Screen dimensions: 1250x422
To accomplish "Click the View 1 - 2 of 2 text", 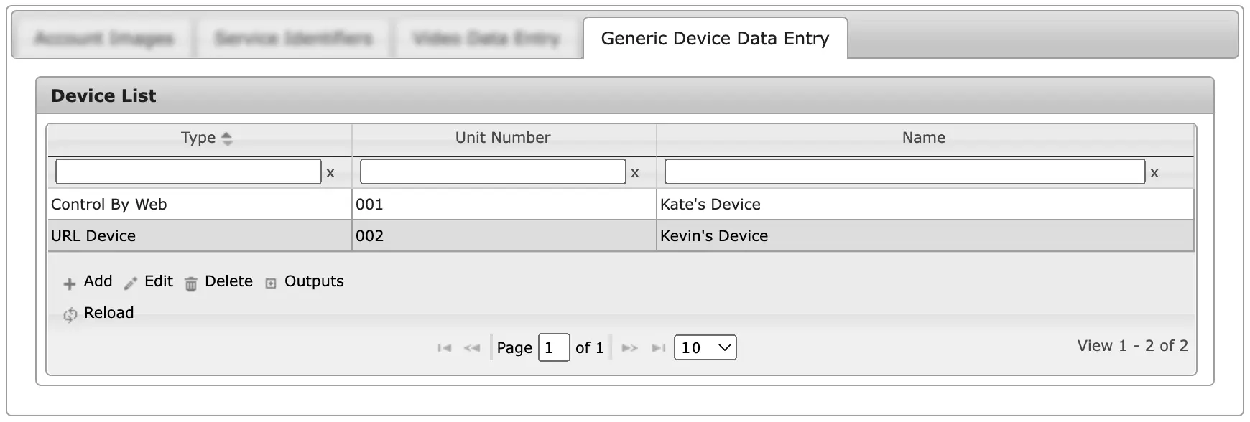I will click(1133, 346).
